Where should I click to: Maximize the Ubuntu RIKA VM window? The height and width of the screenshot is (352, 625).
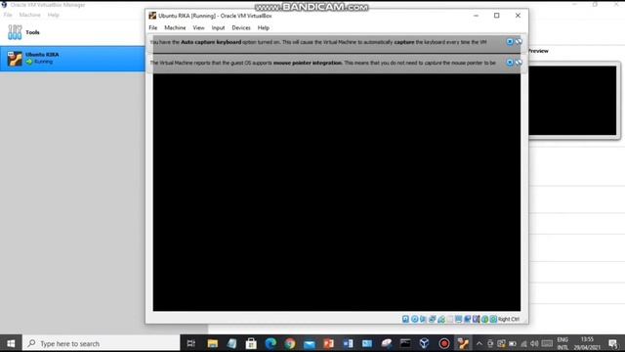pos(497,16)
